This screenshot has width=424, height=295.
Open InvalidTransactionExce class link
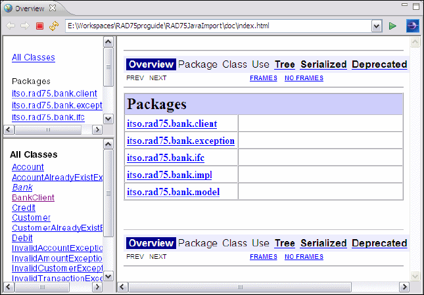(x=57, y=279)
